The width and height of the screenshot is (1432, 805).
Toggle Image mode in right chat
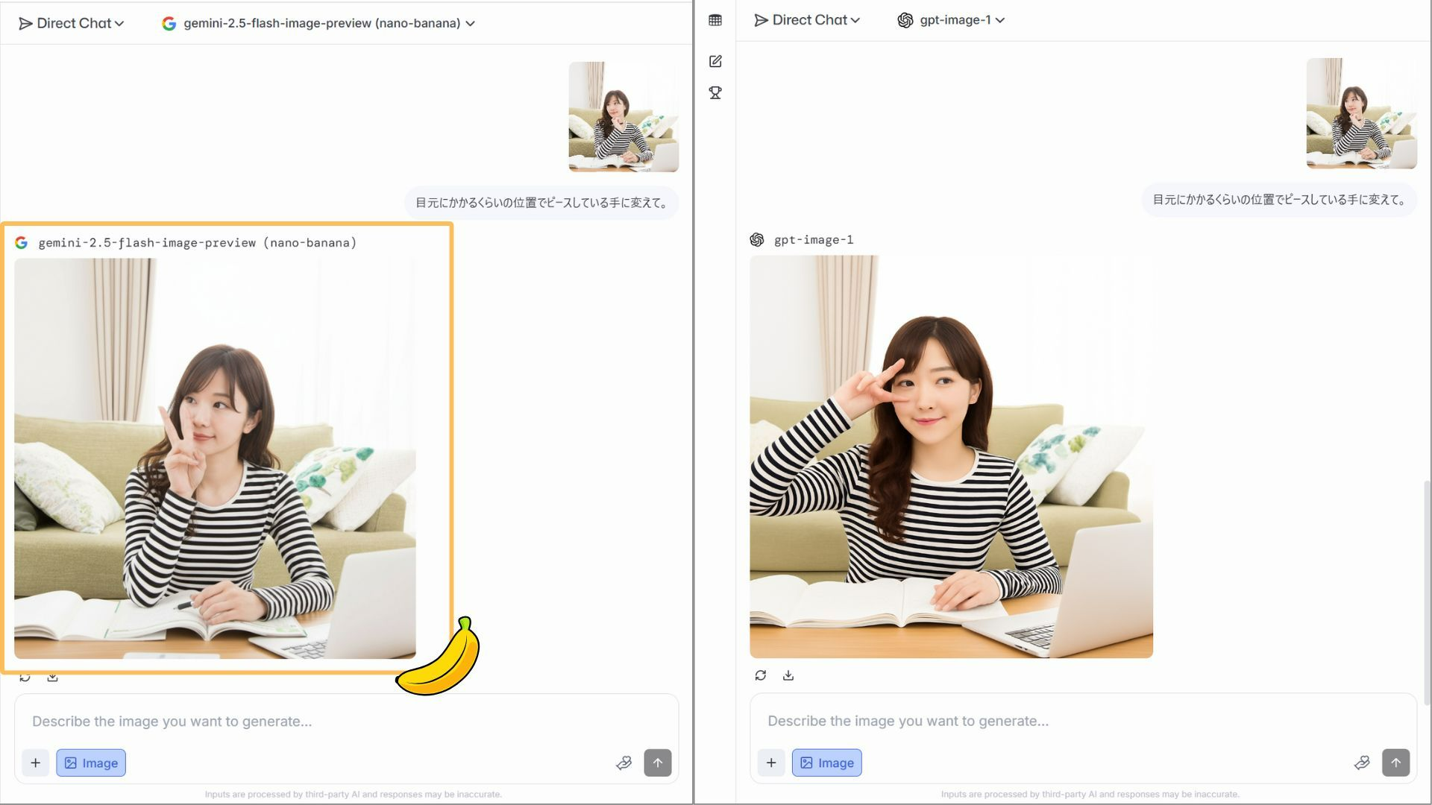(x=826, y=763)
